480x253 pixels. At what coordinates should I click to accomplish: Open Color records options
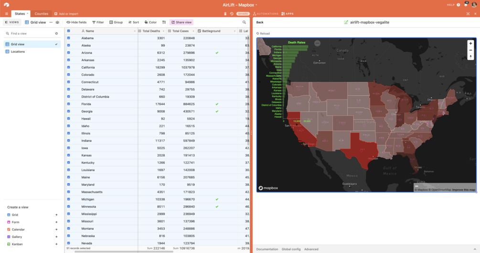(x=150, y=22)
